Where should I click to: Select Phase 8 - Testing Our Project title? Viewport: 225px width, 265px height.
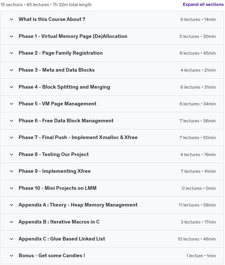[53, 154]
